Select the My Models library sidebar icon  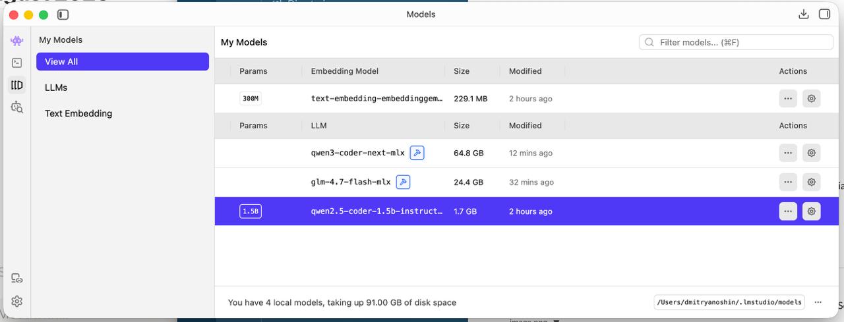(x=17, y=85)
